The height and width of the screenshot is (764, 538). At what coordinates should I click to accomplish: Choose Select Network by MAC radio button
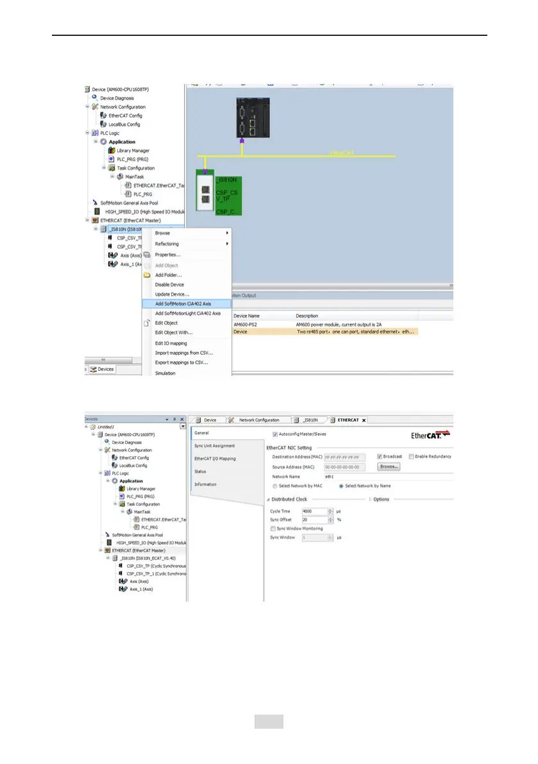275,486
